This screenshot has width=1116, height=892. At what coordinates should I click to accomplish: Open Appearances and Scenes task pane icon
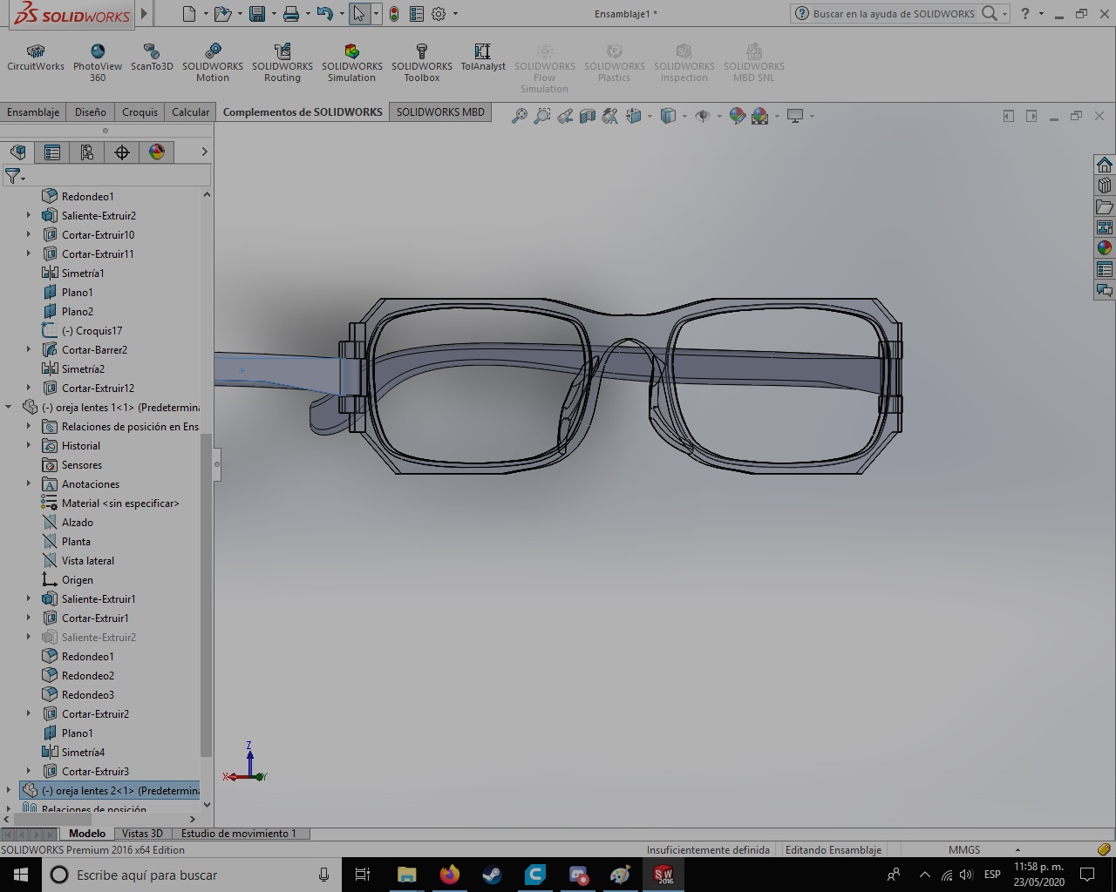(1105, 248)
